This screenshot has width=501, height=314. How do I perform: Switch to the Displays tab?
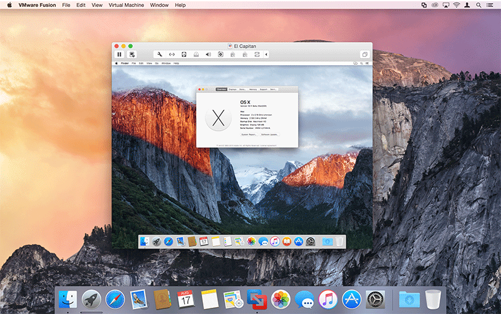pyautogui.click(x=232, y=89)
